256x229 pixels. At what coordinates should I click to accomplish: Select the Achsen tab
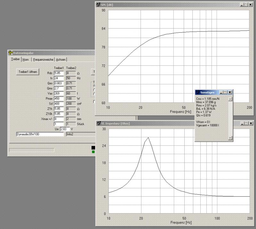pos(61,60)
